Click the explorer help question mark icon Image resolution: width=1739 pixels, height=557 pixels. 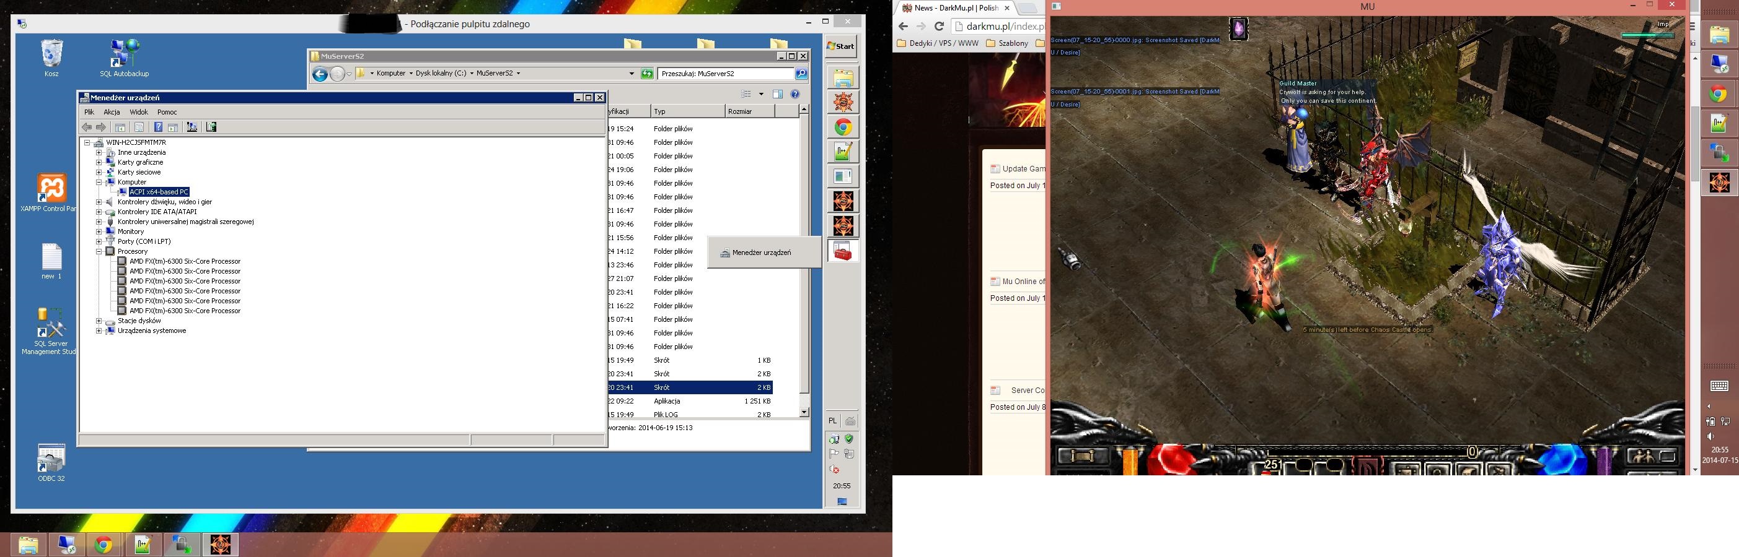[795, 95]
